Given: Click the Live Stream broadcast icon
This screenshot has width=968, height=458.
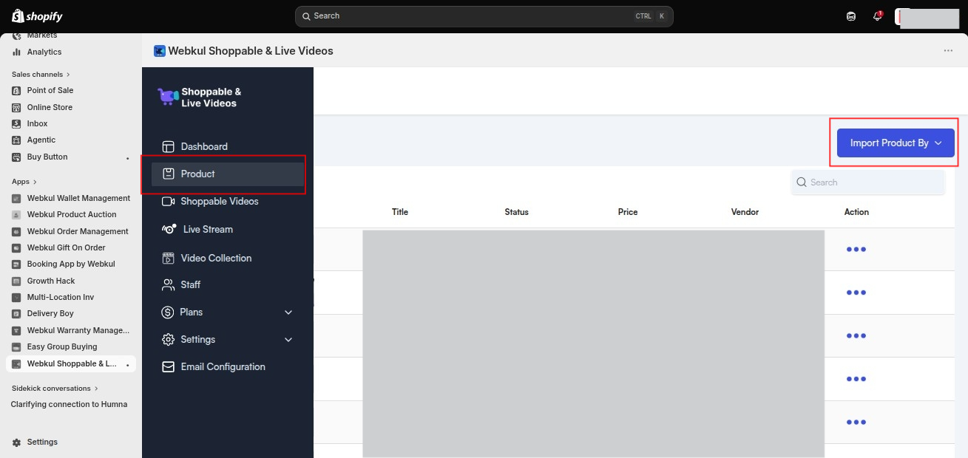Looking at the screenshot, I should [169, 229].
